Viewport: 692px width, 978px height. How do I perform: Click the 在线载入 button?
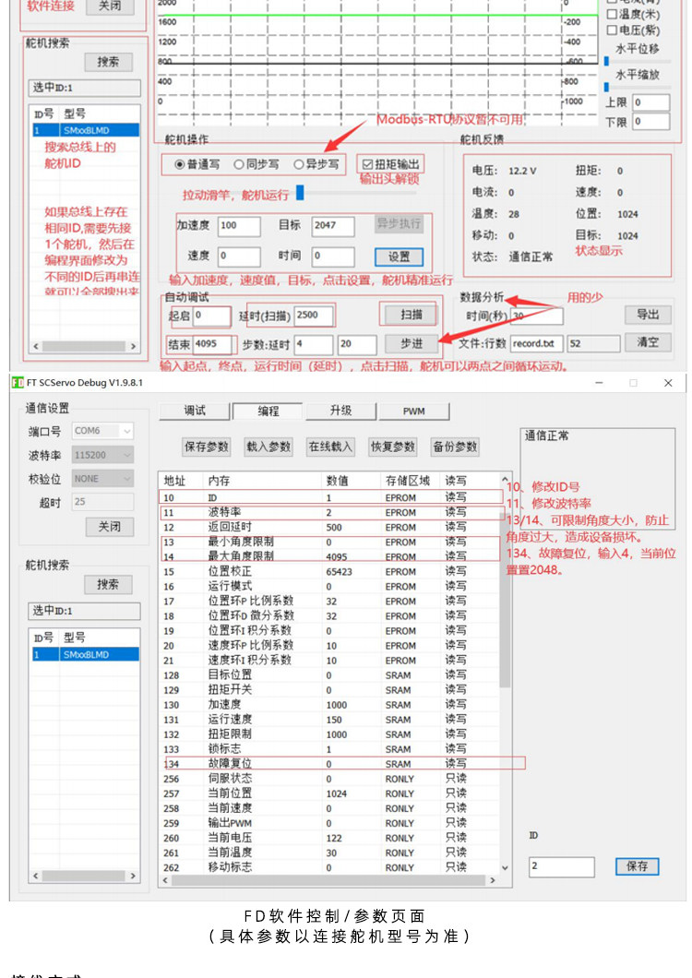330,447
